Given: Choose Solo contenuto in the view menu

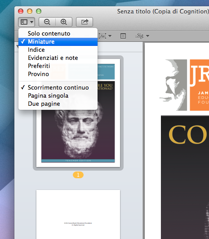Looking at the screenshot, I should 58,34.
